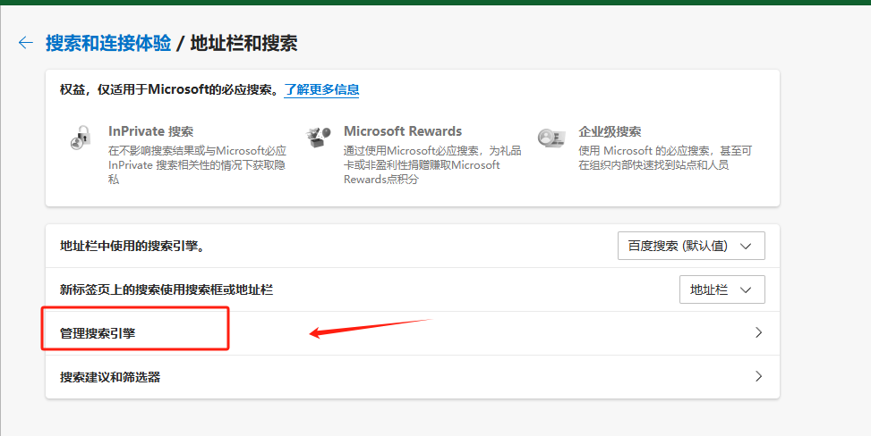Screen dimensions: 871x436
Task: Expand the chevron on the 搜索建议和筛选器 row
Action: (x=758, y=377)
